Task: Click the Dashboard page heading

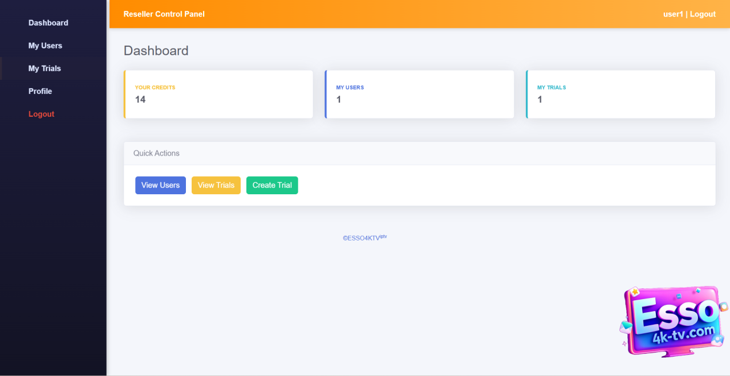Action: pos(156,51)
